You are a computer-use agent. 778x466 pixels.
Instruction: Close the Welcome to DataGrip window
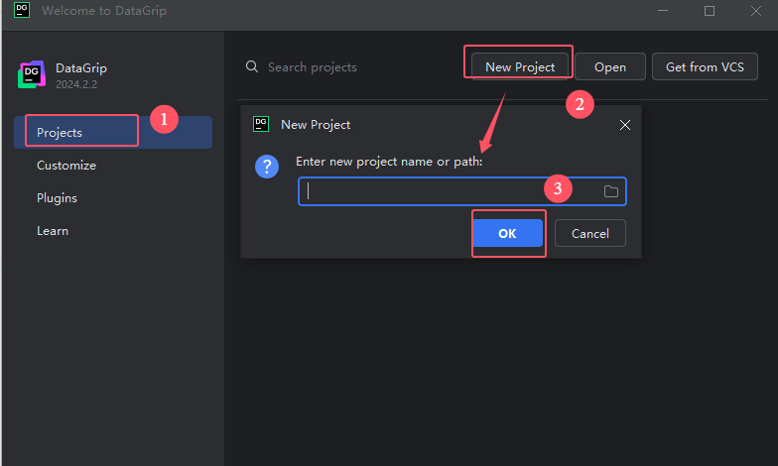(x=756, y=10)
